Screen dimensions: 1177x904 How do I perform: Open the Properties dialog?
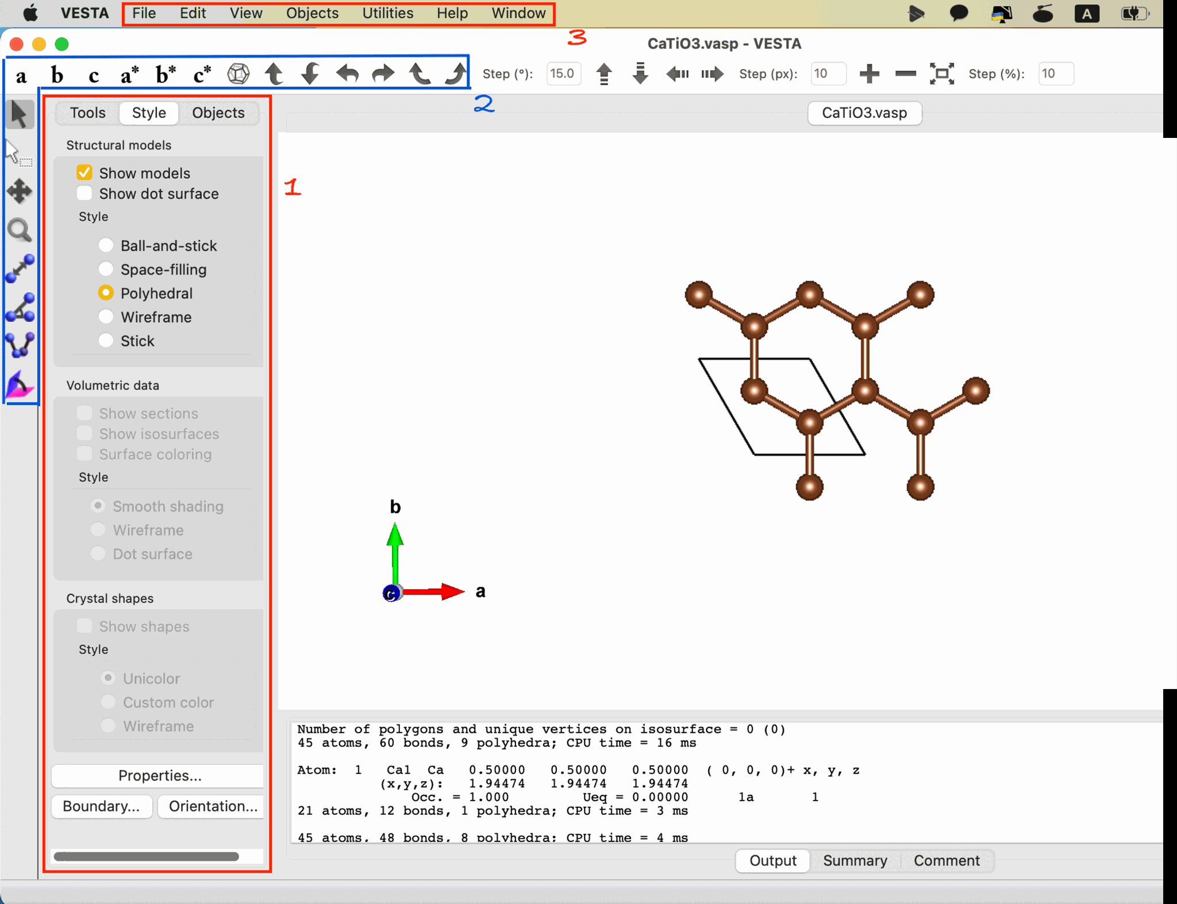tap(158, 776)
